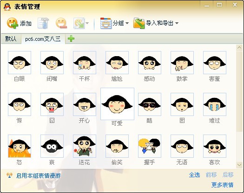Click the green plus add group icon
The image size is (244, 193).
71,39
